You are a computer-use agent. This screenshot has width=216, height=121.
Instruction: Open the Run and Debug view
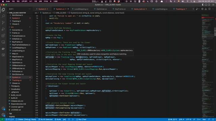3,29
